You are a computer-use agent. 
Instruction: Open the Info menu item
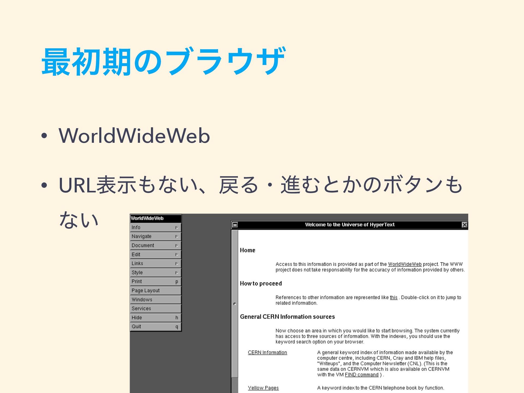point(156,227)
